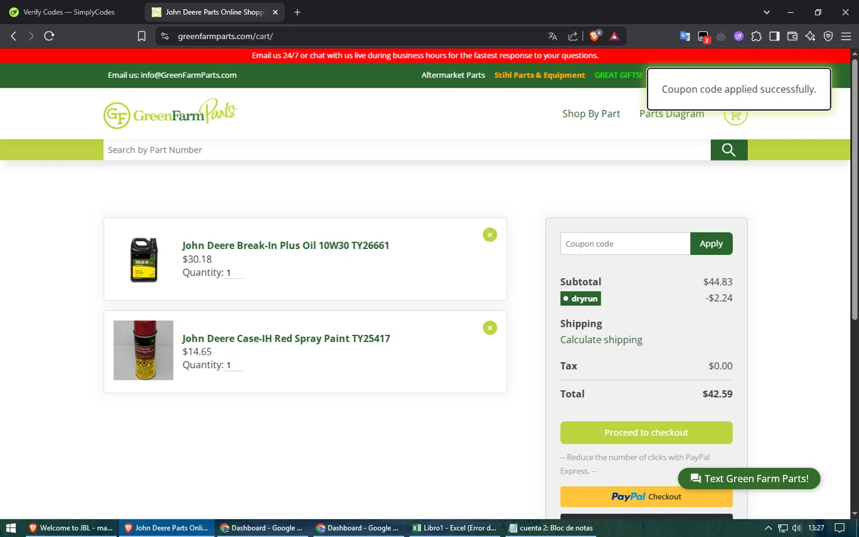Open the Windows Start menu
The image size is (859, 537).
tap(11, 528)
